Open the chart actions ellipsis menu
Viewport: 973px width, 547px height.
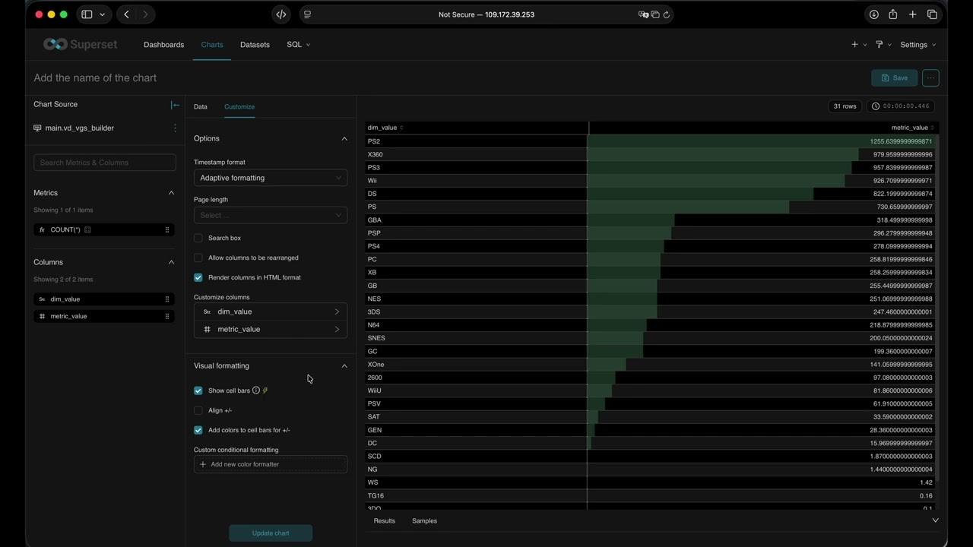(x=930, y=77)
